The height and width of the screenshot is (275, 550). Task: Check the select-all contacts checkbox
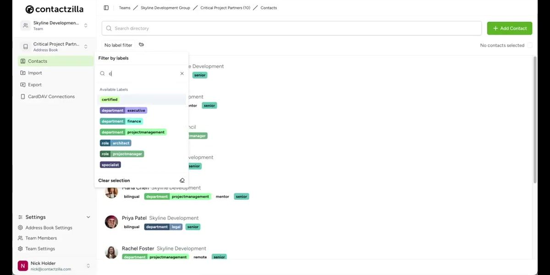pyautogui.click(x=530, y=45)
